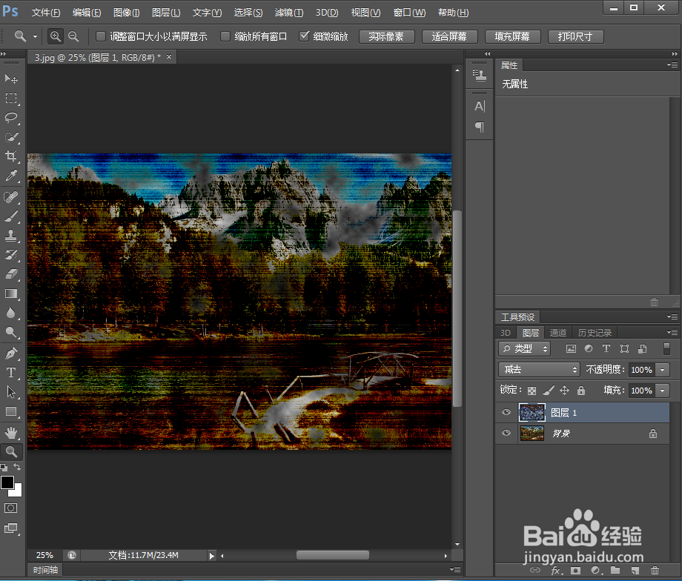Open 图层 (Layer) menu

click(166, 13)
